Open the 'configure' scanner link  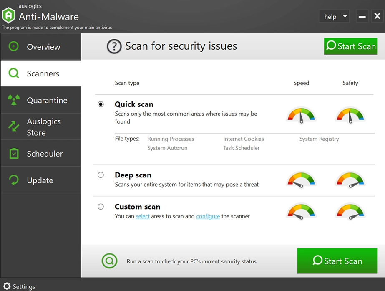[x=208, y=216]
